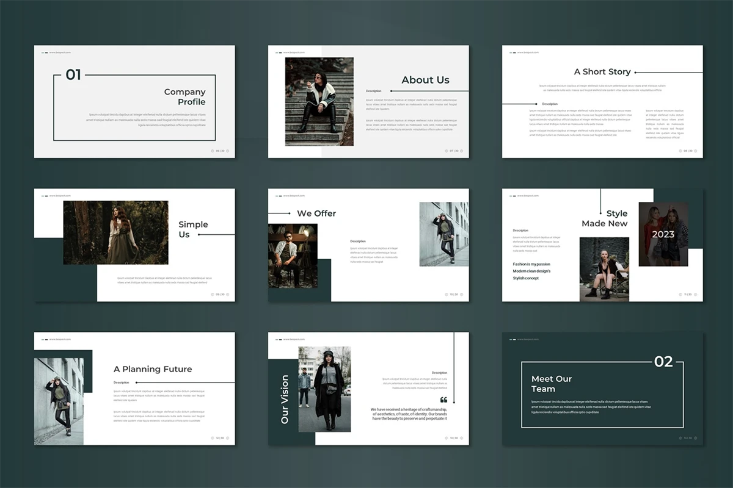Click the quotation mark icon on Our Vision slide

tap(443, 400)
